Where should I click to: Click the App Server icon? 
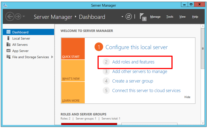click(x=8, y=50)
